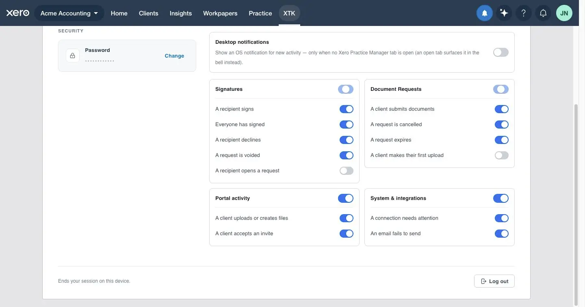585x307 pixels.
Task: Open the Clients menu
Action: tap(149, 13)
